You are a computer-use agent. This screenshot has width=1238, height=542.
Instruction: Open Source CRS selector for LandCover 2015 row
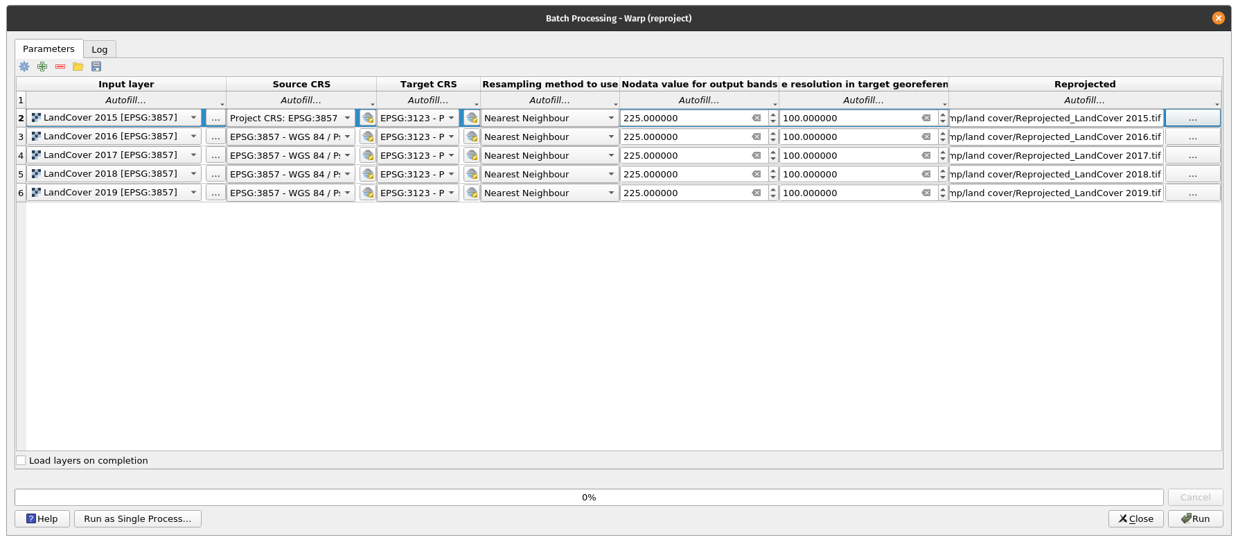tap(368, 118)
